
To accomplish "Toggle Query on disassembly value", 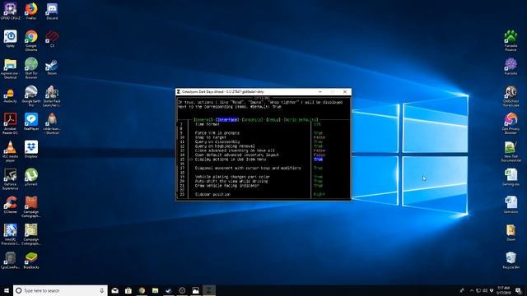I will (318, 141).
